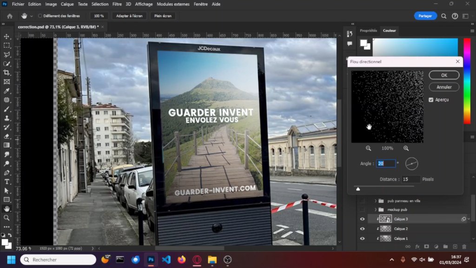Delete layer with trash icon
The image size is (476, 268).
coord(464,247)
